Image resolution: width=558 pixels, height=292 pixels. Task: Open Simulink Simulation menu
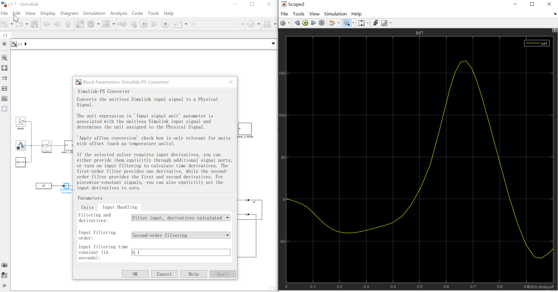point(94,13)
